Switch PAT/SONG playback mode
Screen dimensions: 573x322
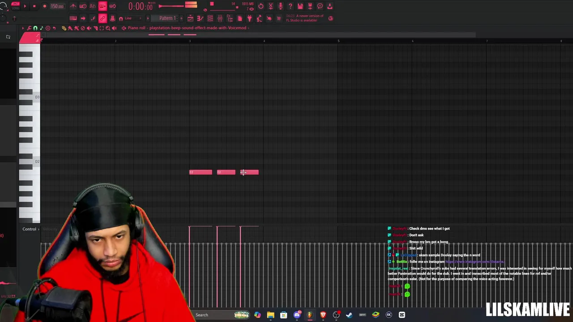(x=15, y=6)
